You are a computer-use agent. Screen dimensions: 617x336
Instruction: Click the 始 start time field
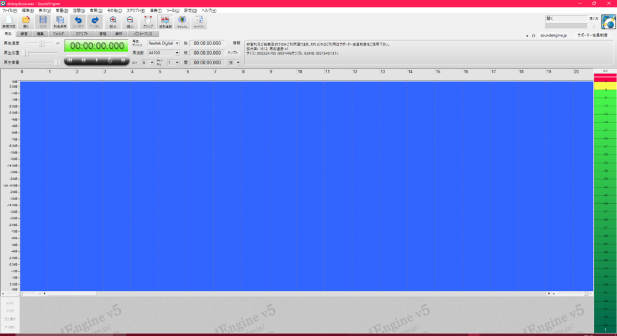tap(207, 43)
